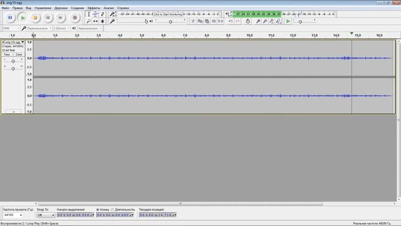Screen dimensions: 401x226
Task: Pause playback with the Pause button
Action: [10, 18]
